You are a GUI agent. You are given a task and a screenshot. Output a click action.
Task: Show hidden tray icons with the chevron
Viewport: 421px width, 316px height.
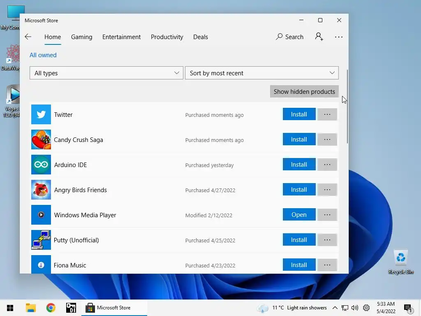coord(335,308)
